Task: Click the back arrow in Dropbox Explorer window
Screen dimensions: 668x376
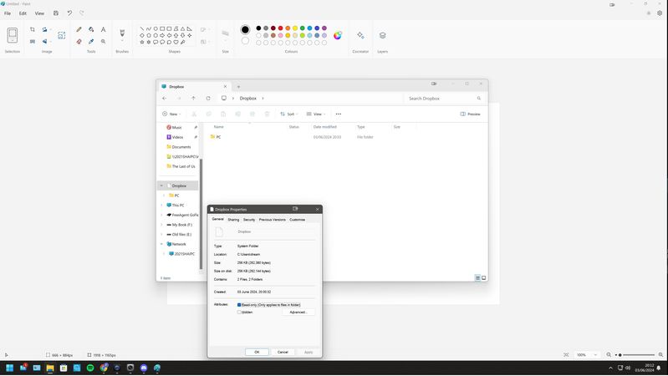Action: tap(165, 99)
